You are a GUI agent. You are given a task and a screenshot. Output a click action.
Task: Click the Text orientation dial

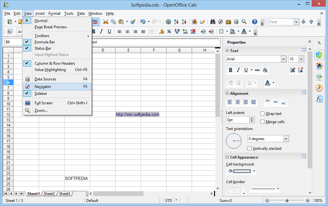[234, 141]
